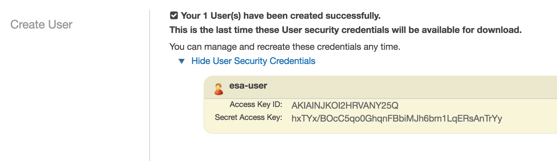Image resolution: width=557 pixels, height=161 pixels.
Task: Click the Secret Access Key value string
Action: click(397, 118)
